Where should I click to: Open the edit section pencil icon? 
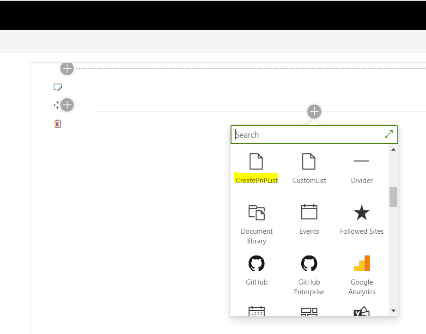coord(58,87)
